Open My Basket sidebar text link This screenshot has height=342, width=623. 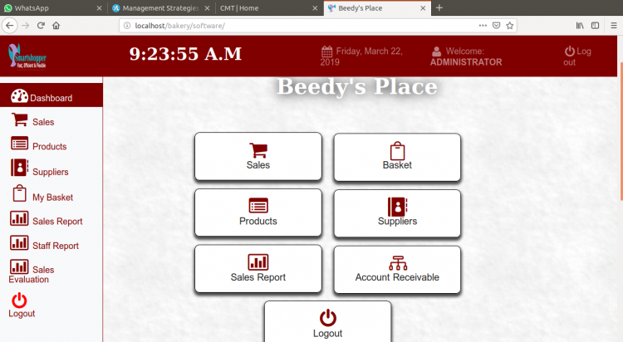(53, 198)
